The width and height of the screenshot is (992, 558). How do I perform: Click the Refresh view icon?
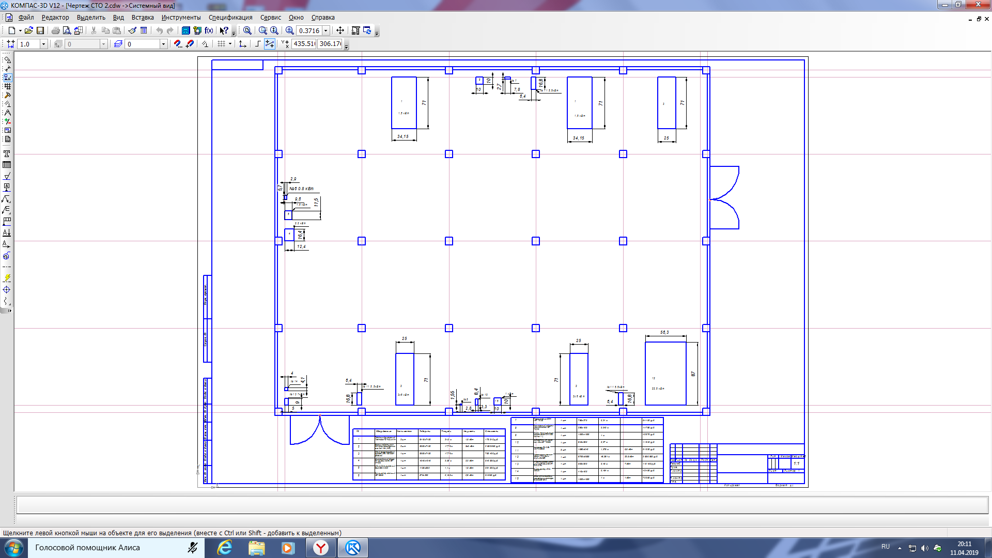click(x=367, y=30)
